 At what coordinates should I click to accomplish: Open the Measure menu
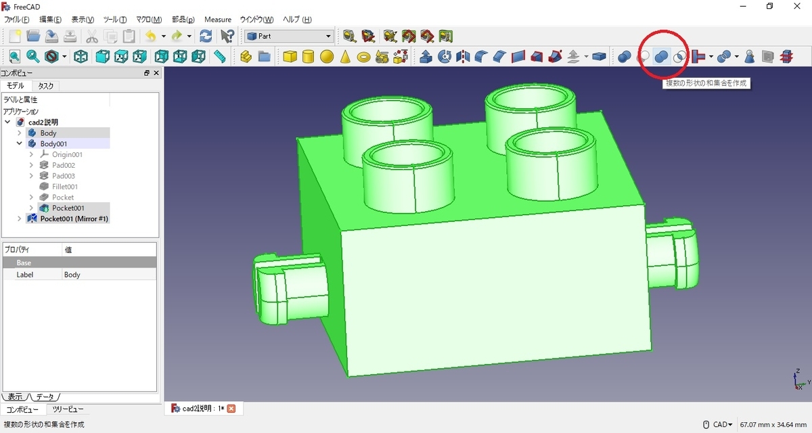218,20
